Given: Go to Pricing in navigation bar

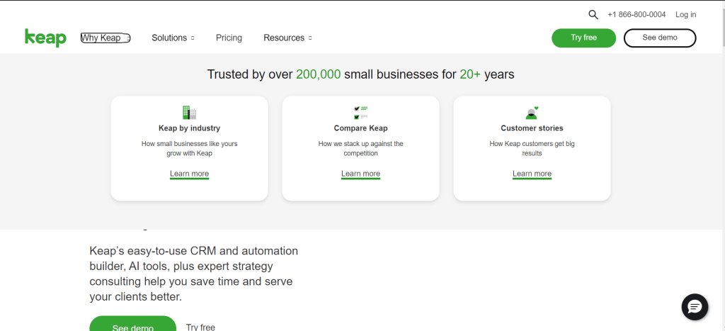Looking at the screenshot, I should pyautogui.click(x=229, y=38).
